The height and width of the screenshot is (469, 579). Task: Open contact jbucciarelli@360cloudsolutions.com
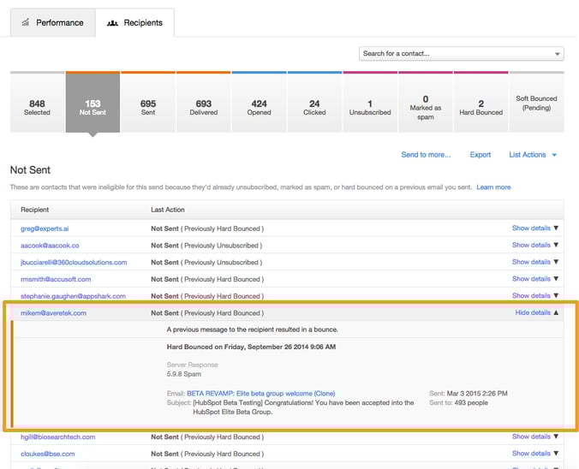(x=74, y=263)
